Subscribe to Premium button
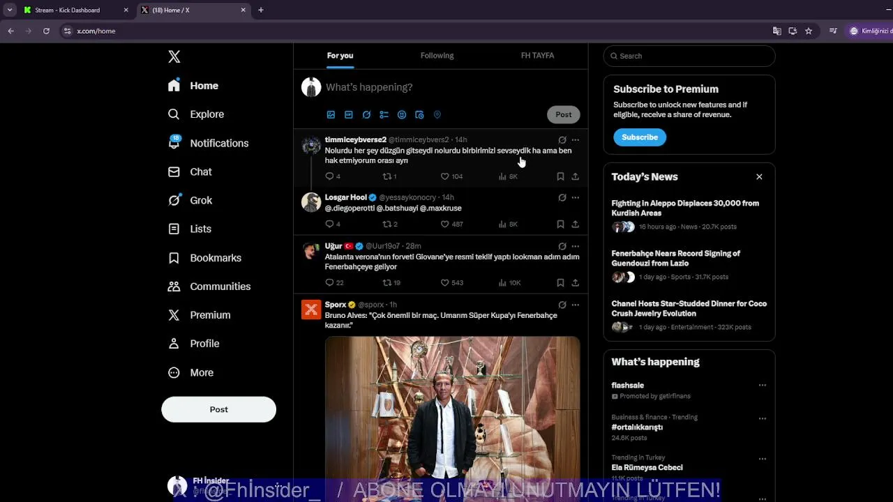 pos(640,137)
